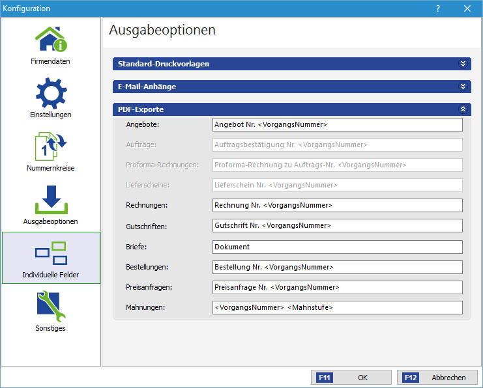Image resolution: width=483 pixels, height=388 pixels.
Task: Click the help question mark
Action: 438,8
